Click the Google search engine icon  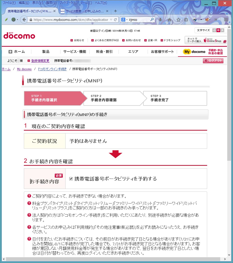[123, 20]
